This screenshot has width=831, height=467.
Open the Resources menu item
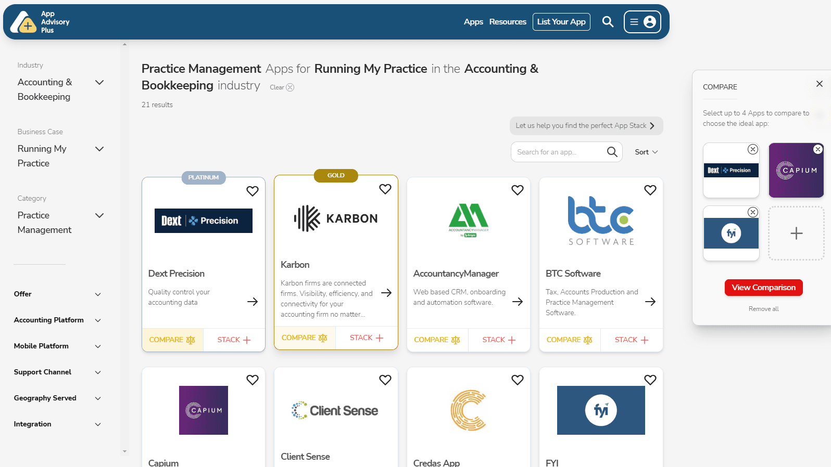click(508, 22)
